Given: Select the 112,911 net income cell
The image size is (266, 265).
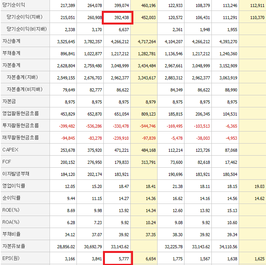Looking at the screenshot, I should click(x=257, y=5).
